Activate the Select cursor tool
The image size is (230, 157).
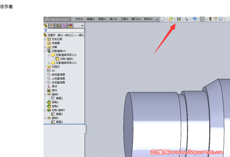point(202,19)
